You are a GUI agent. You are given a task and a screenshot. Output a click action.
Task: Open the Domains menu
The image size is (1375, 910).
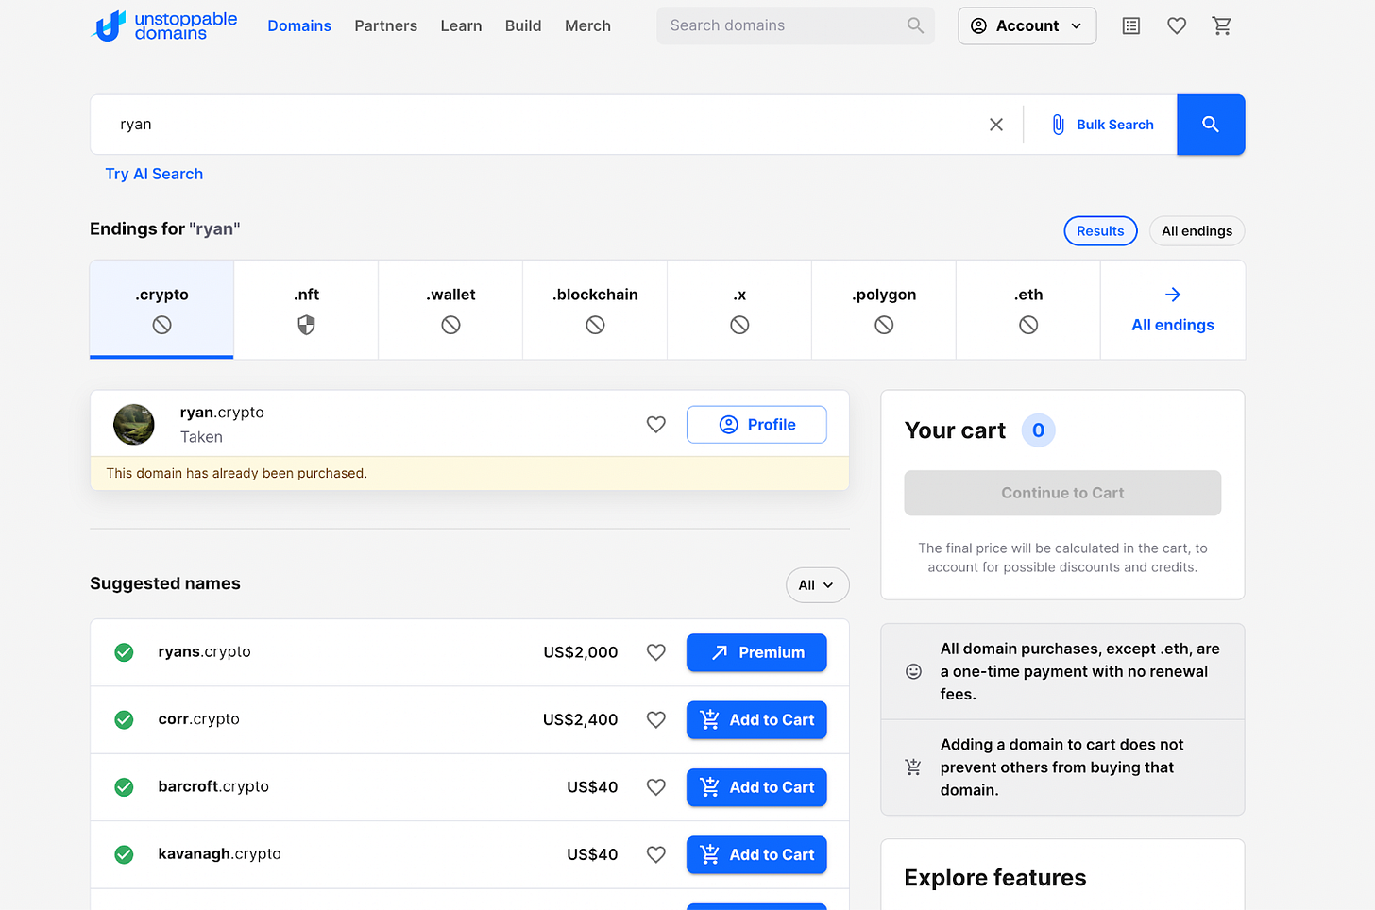click(299, 25)
